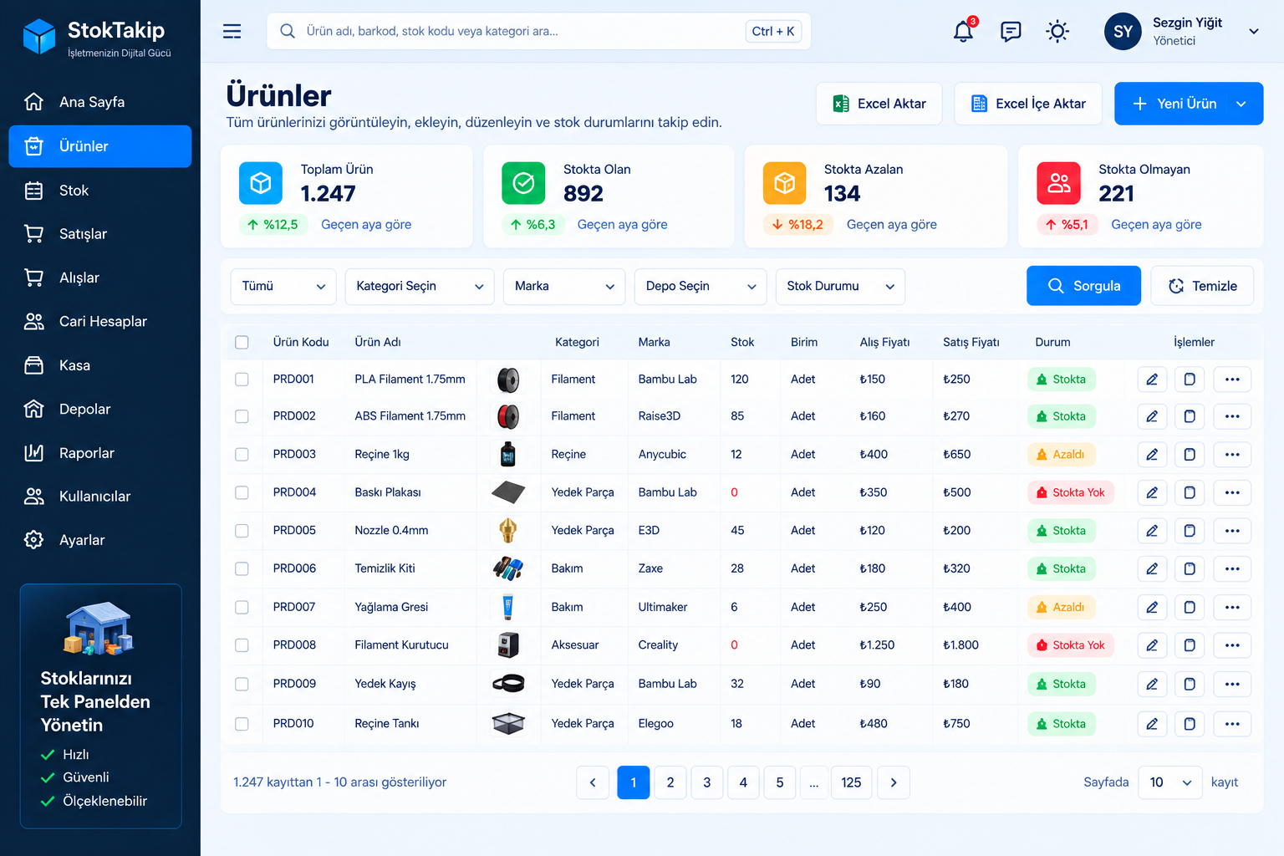
Task: Open Ana Sayfa in the sidebar
Action: 100,102
